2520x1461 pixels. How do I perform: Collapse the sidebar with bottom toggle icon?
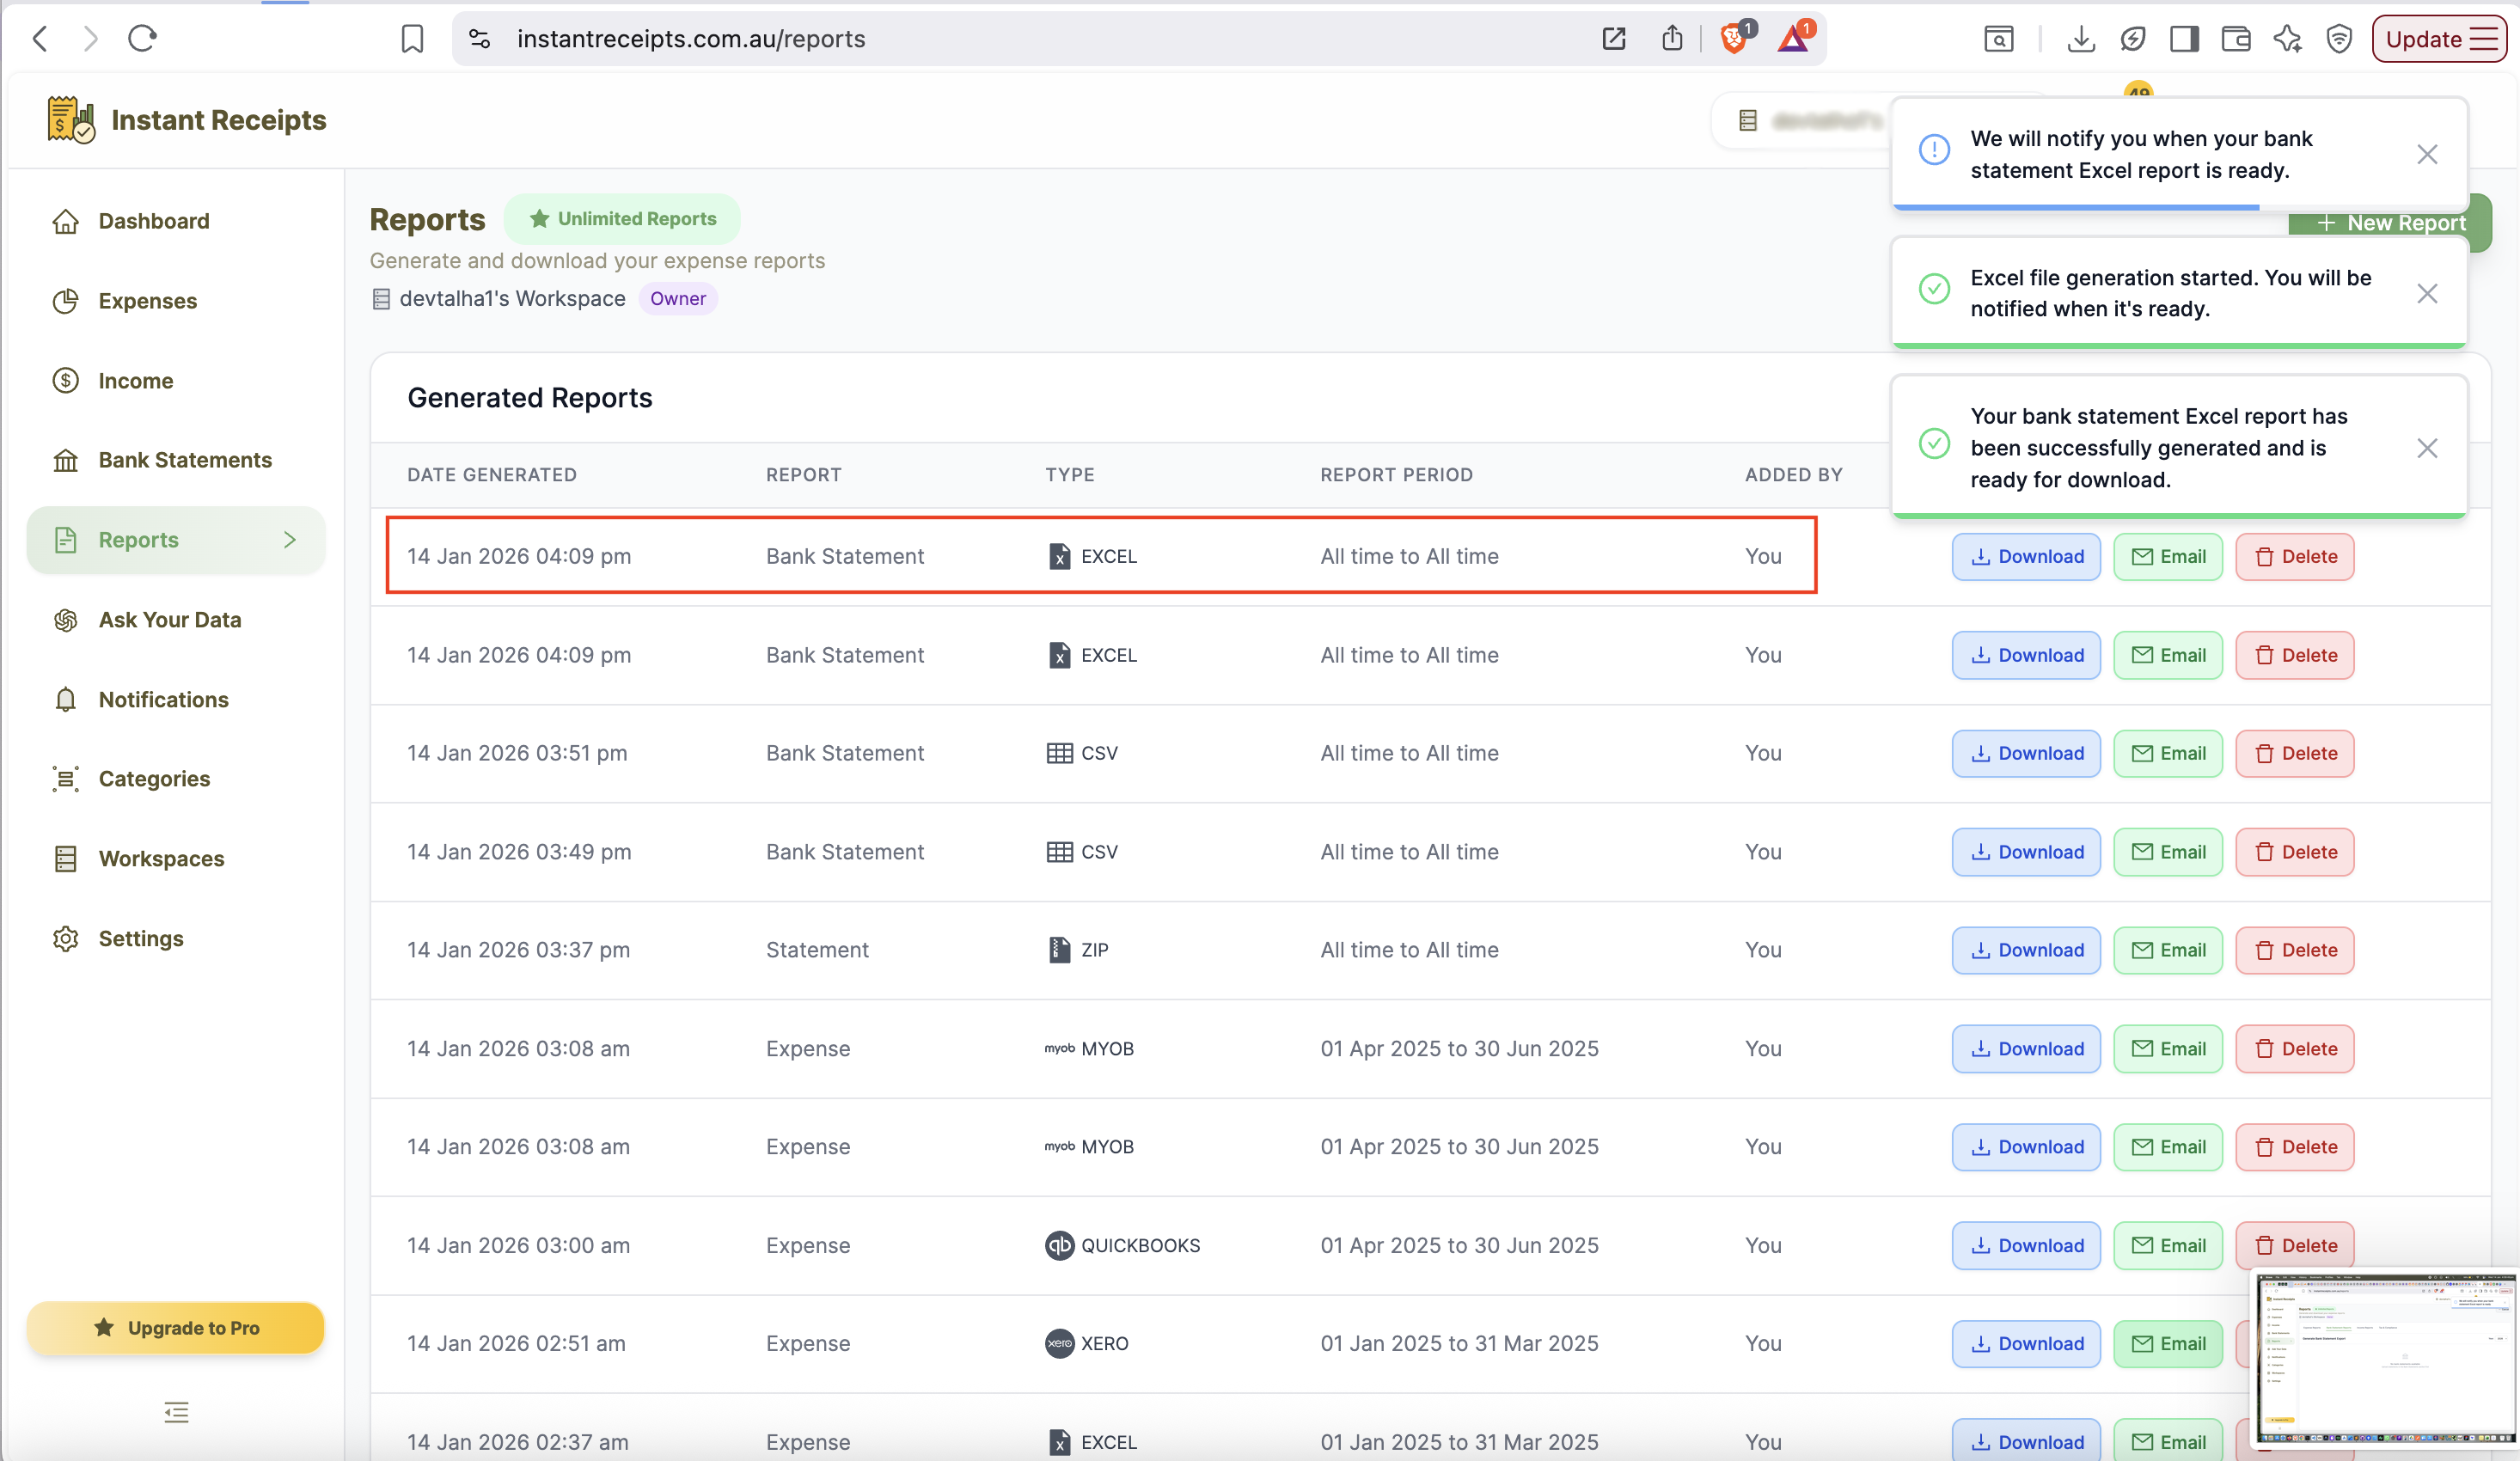176,1412
